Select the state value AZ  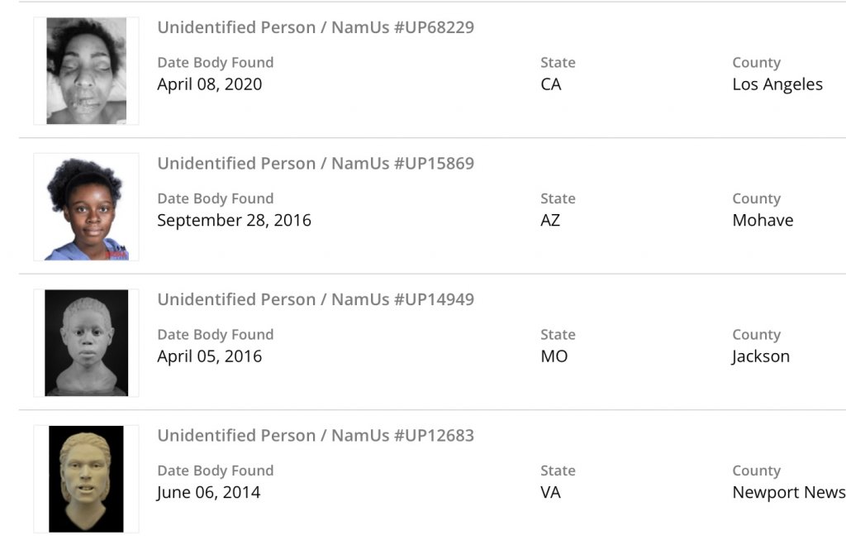point(551,220)
